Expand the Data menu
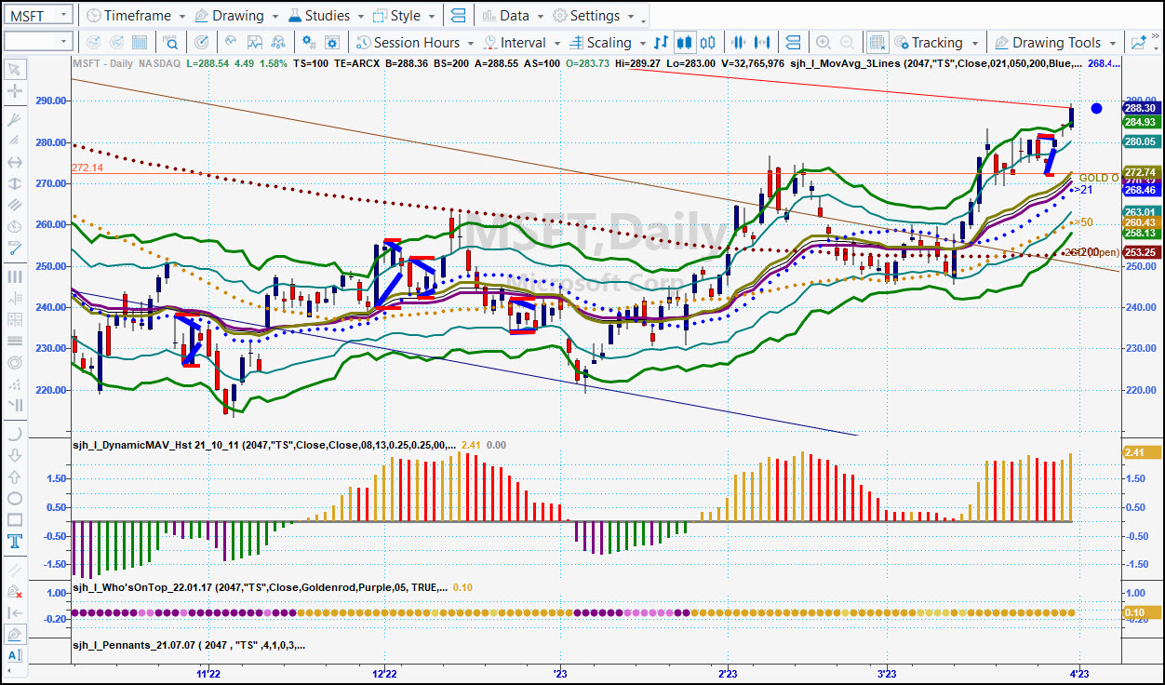Screen dimensions: 1165x685 [512, 16]
